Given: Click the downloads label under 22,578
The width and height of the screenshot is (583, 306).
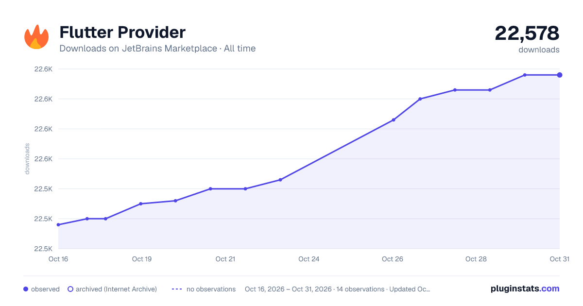Looking at the screenshot, I should pyautogui.click(x=539, y=50).
